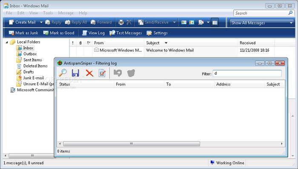Open the Create Mail dropdown arrow
This screenshot has height=169, width=298.
(x=41, y=23)
